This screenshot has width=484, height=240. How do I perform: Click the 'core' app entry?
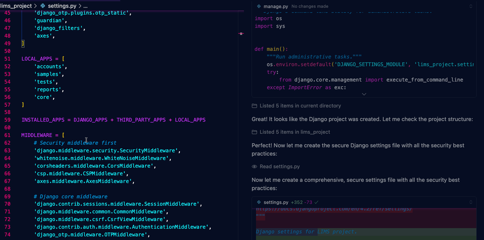coord(42,97)
